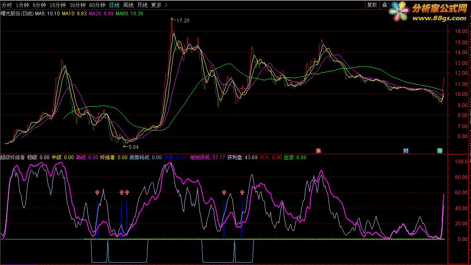Viewport: 471px width, 265px height.
Task: Click the 底部将成: 0.00 value
Action: click(145, 158)
